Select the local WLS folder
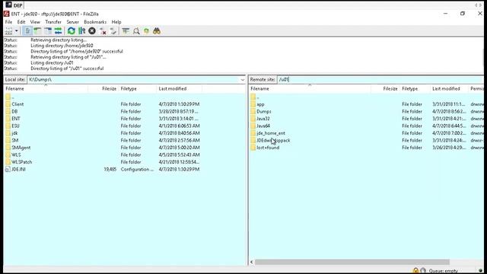This screenshot has height=274, width=487. pos(16,155)
